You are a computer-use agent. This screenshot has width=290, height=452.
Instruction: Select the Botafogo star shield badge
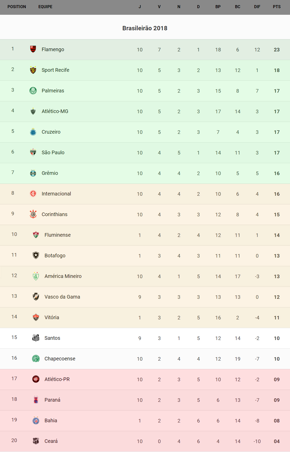(36, 255)
